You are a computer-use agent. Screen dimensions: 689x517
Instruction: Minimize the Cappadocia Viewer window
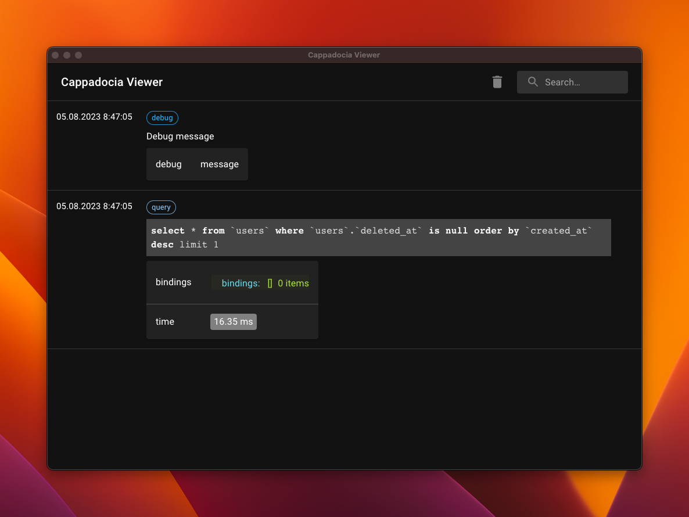[x=67, y=55]
